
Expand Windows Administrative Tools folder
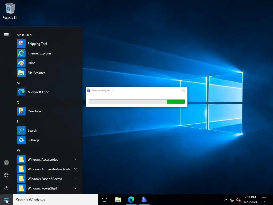coord(75,169)
